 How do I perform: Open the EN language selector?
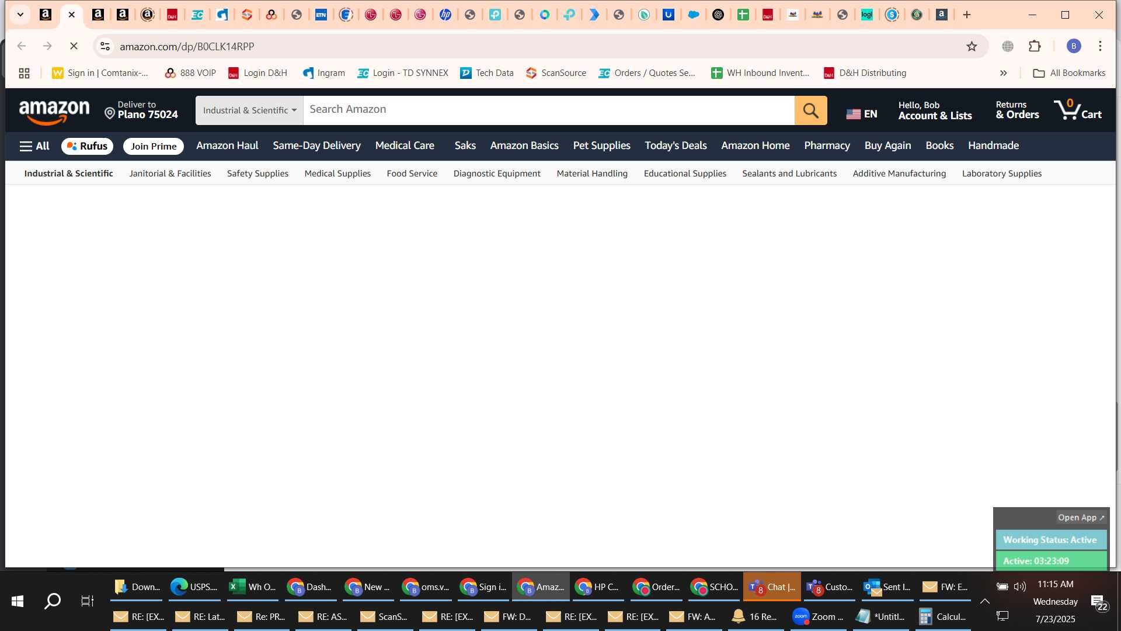861,114
